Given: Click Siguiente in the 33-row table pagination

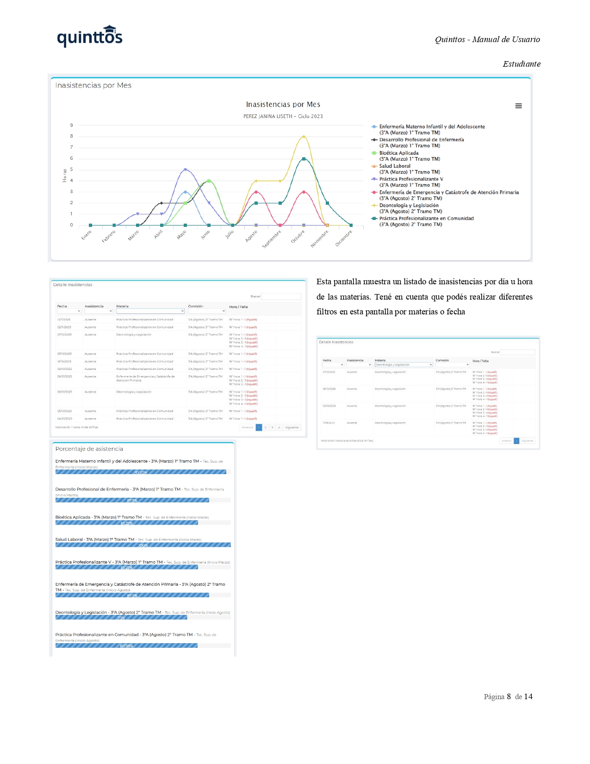Looking at the screenshot, I should tap(292, 428).
